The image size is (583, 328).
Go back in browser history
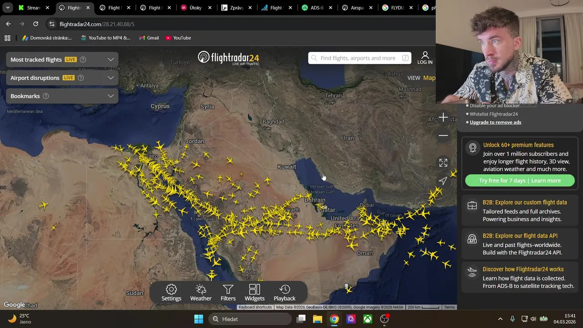(x=8, y=24)
